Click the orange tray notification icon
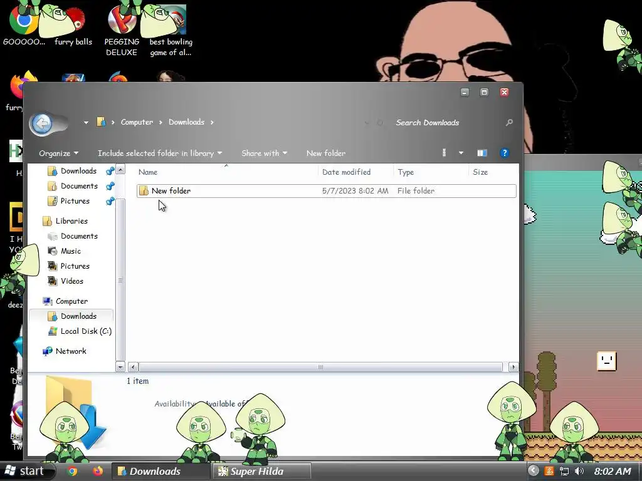642x481 pixels. click(549, 471)
